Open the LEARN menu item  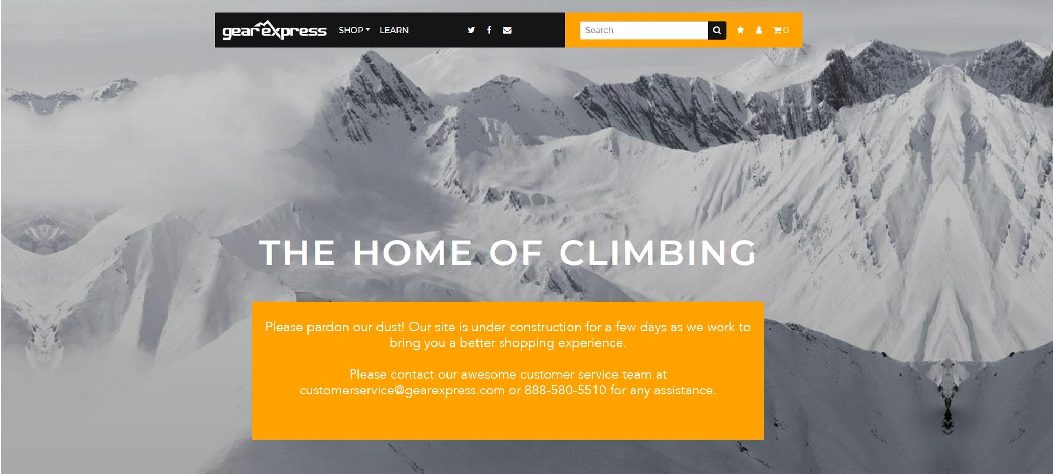tap(394, 30)
